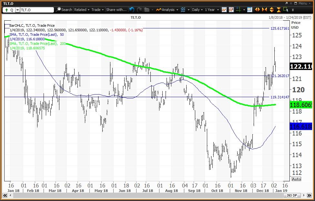Expand the crosshair tool dropdown arrow
The image size is (315, 201).
point(244,10)
